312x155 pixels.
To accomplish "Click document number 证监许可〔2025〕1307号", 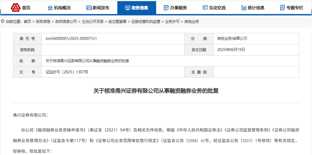I will (x=67, y=72).
